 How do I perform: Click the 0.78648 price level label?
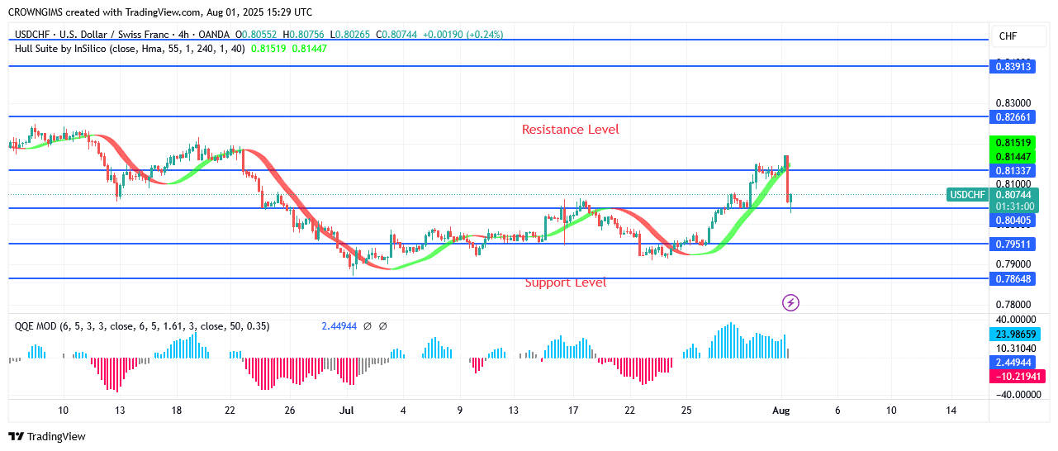[1013, 279]
